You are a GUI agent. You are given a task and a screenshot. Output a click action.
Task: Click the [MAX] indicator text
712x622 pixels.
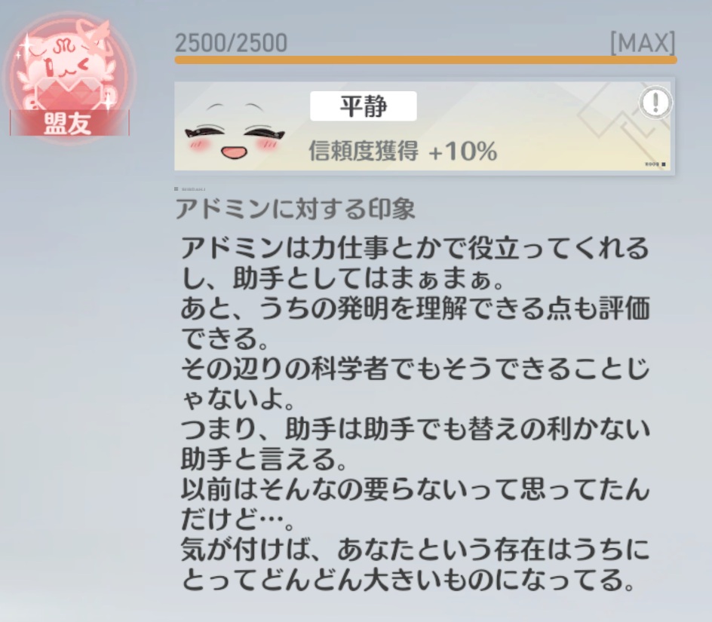(x=643, y=43)
